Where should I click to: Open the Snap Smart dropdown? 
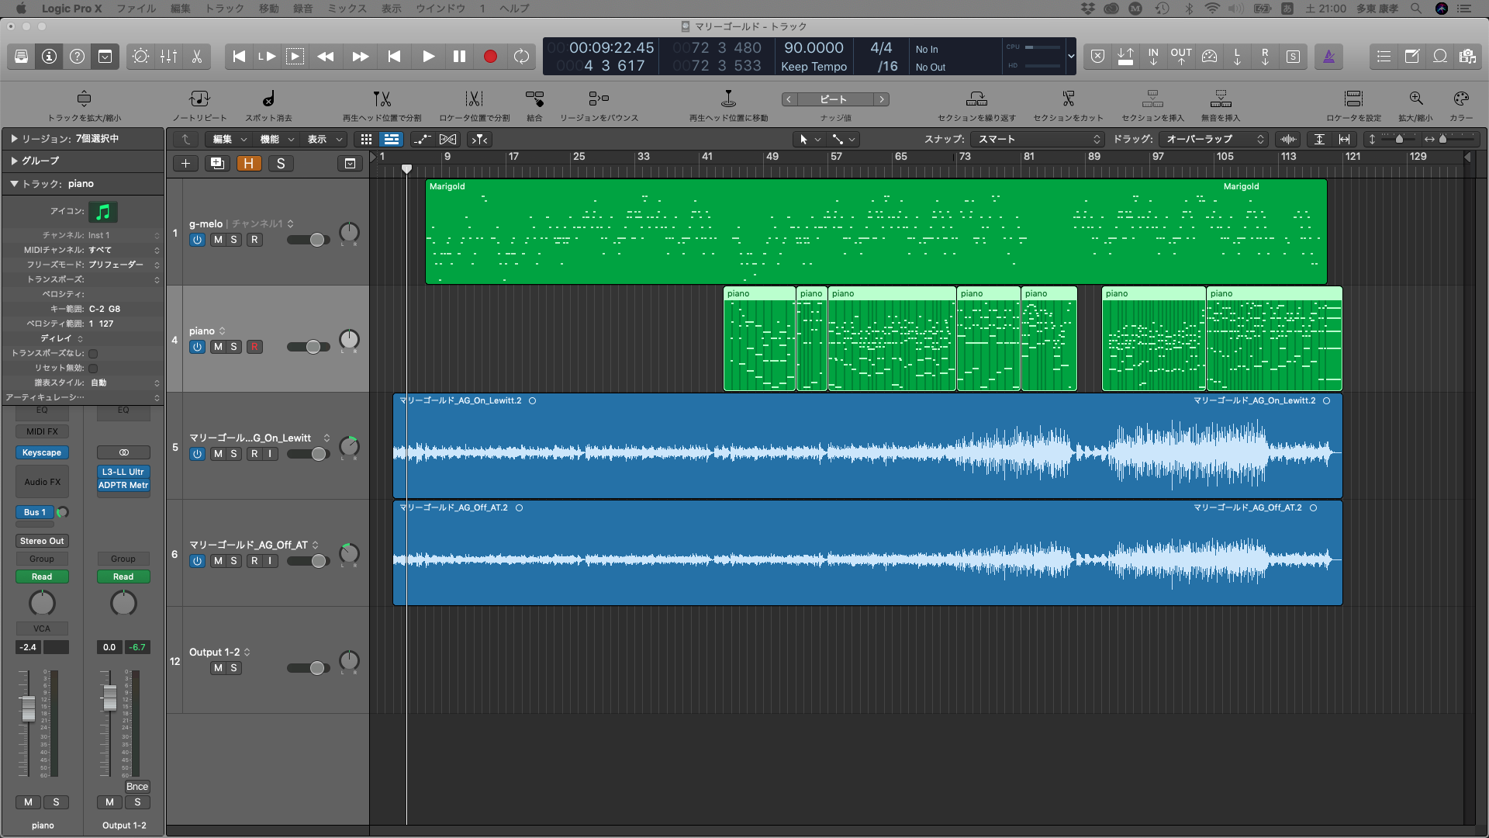[x=1039, y=140]
